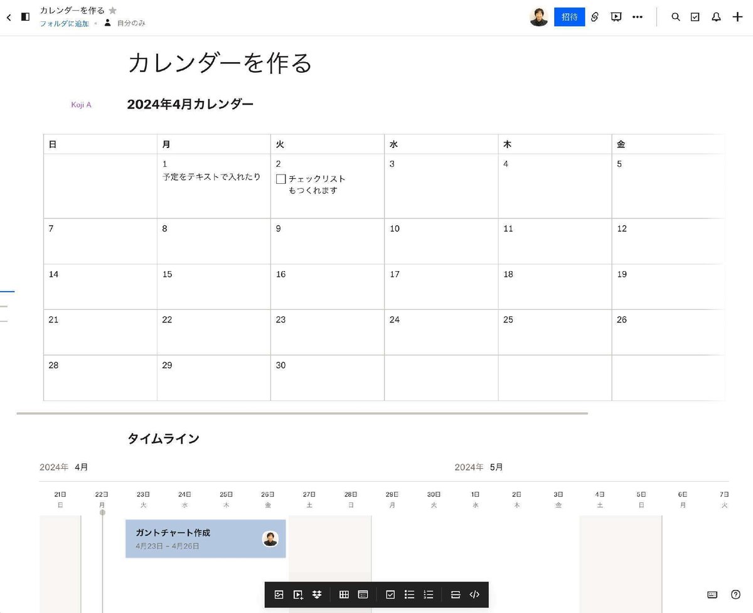
Task: Click the document title カレンダーを作る heading
Action: point(220,63)
